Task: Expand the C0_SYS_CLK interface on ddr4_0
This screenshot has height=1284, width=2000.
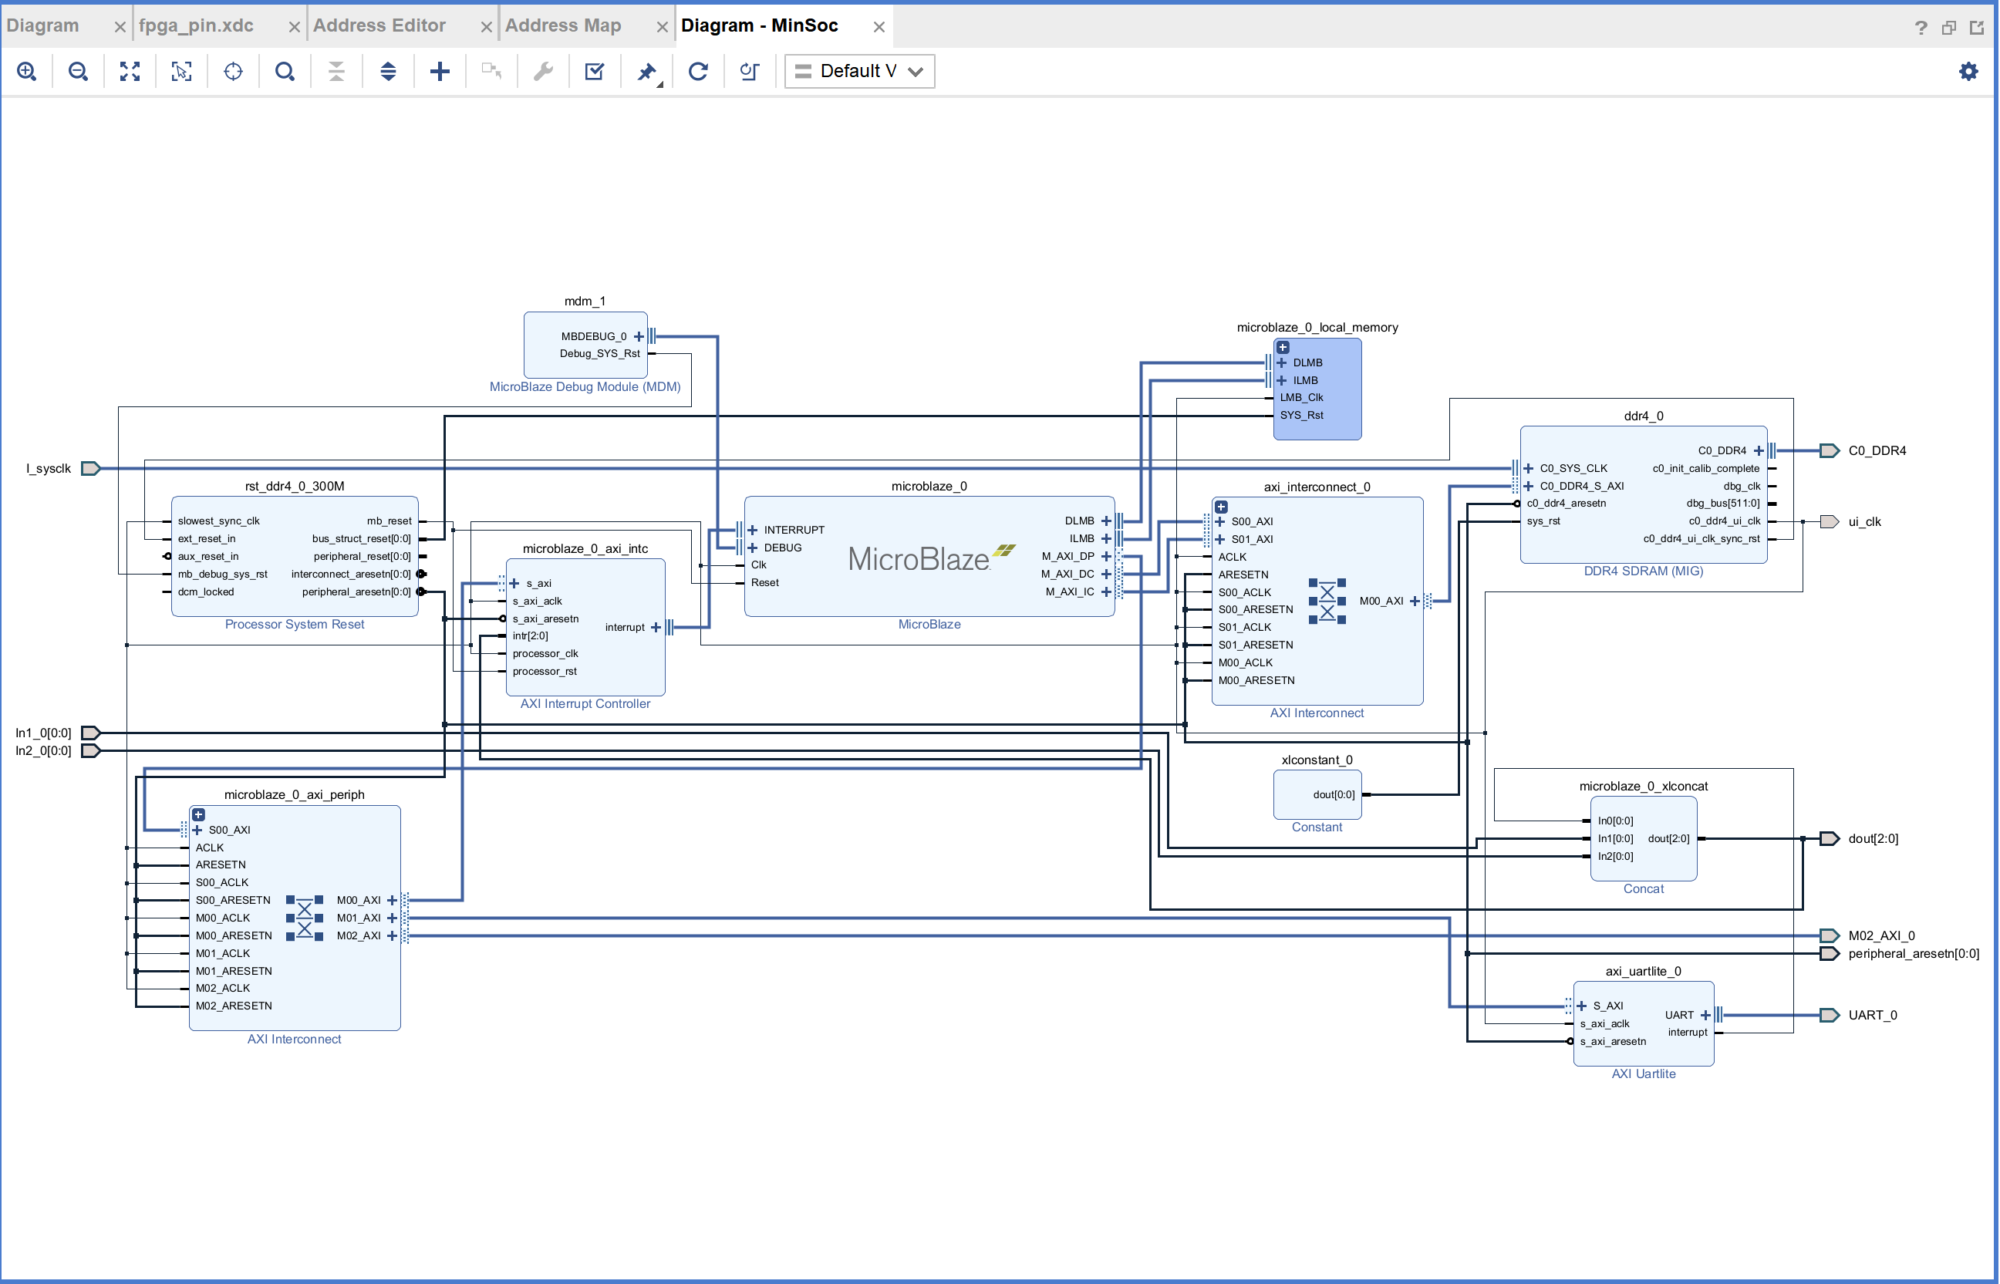Action: coord(1529,469)
